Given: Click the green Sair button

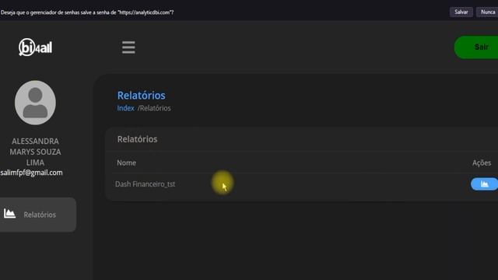Looking at the screenshot, I should (x=476, y=47).
